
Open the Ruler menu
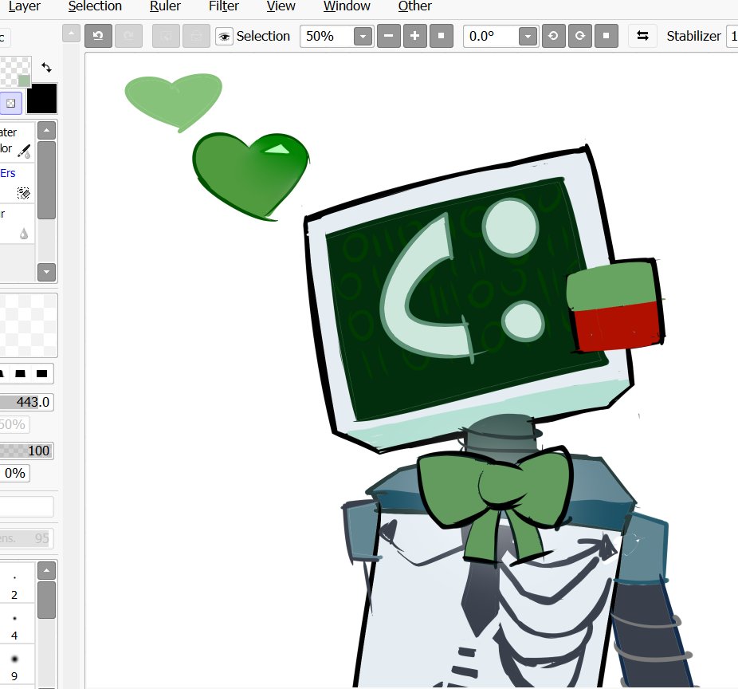tap(165, 6)
